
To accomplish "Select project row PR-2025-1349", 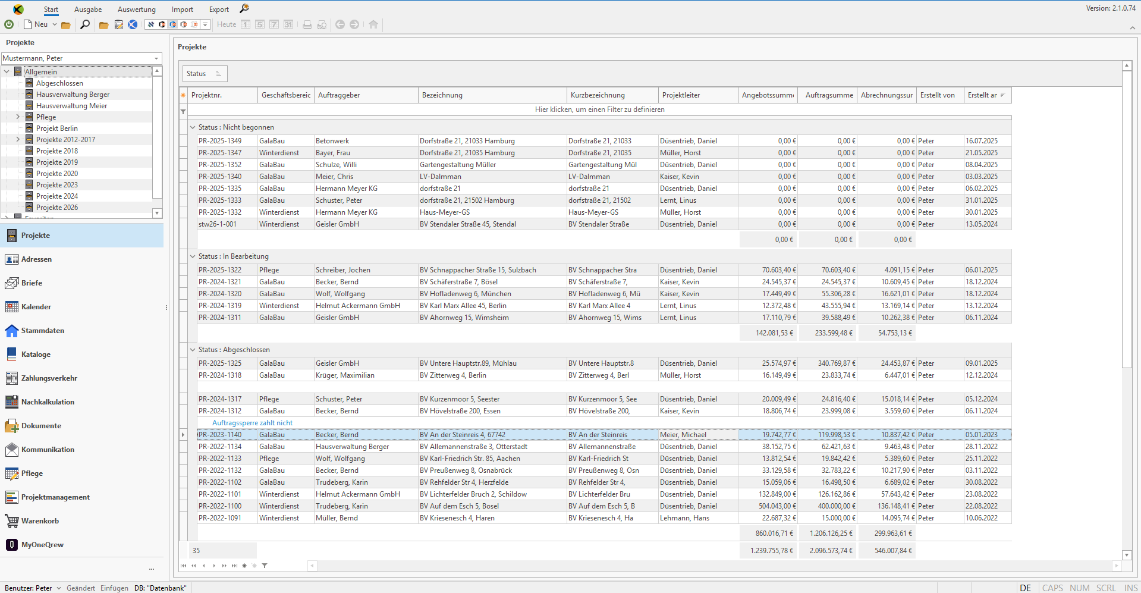I will pos(604,141).
